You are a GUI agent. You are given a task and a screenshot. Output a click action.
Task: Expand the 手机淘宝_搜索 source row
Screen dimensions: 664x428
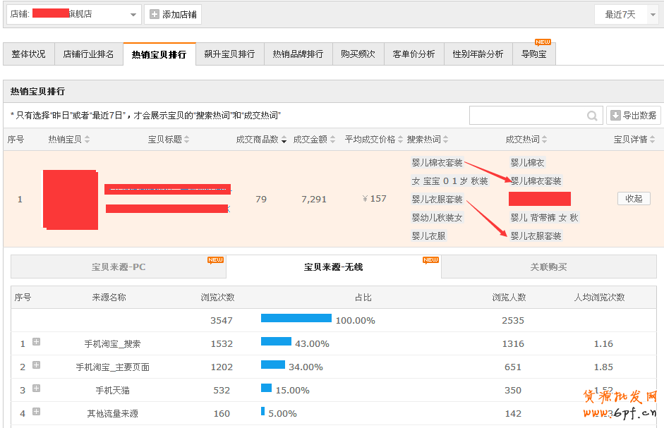(x=36, y=342)
